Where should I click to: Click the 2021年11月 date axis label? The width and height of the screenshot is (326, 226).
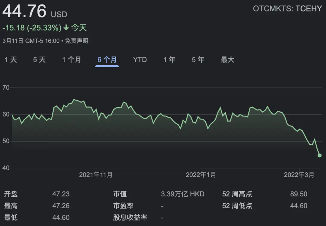[96, 175]
